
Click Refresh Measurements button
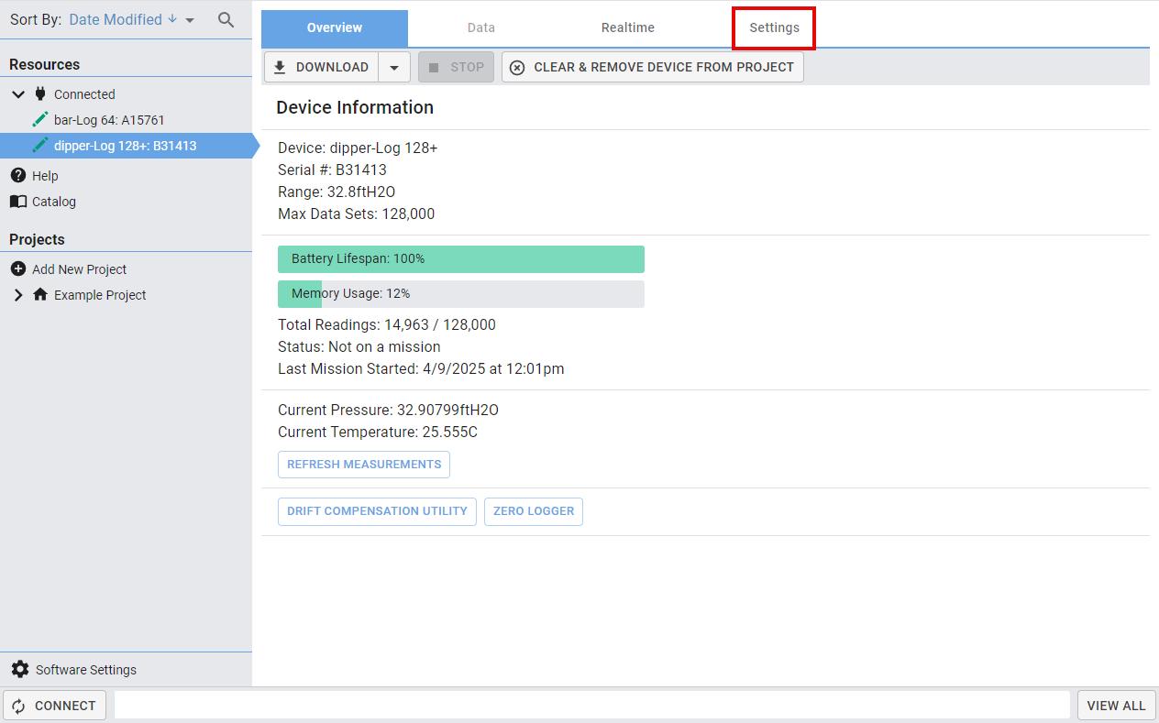[x=364, y=465]
